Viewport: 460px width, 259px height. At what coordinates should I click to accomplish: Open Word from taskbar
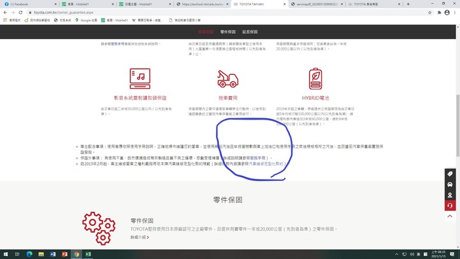53,255
